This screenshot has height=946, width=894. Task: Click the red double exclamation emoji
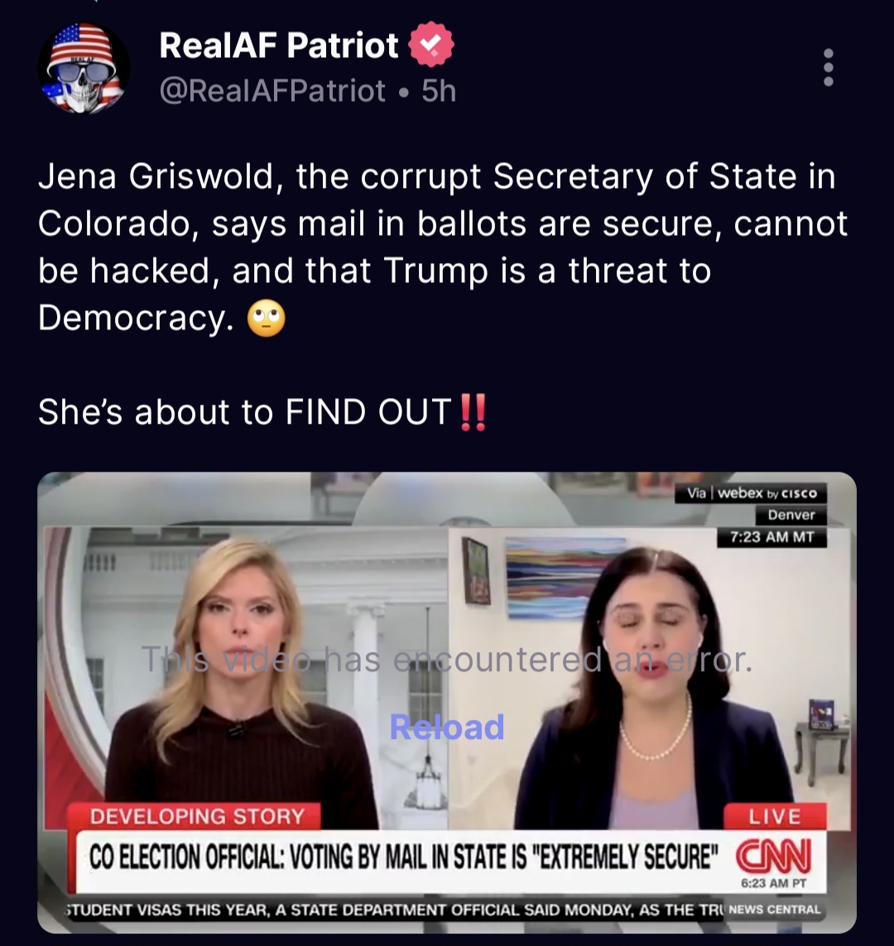[473, 413]
